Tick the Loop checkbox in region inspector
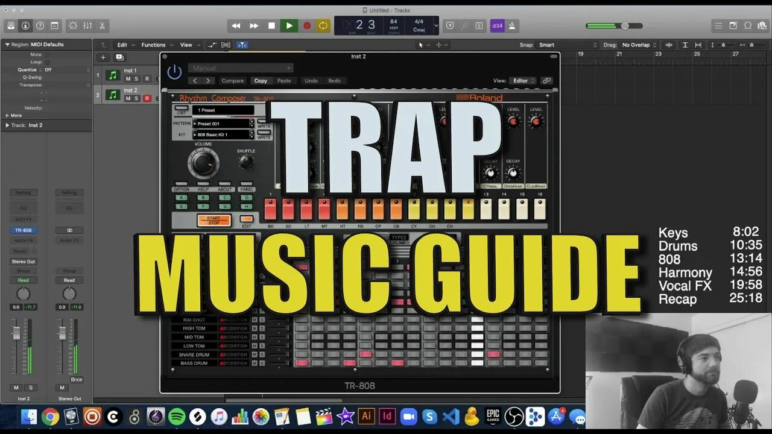The image size is (772, 434). tap(47, 62)
